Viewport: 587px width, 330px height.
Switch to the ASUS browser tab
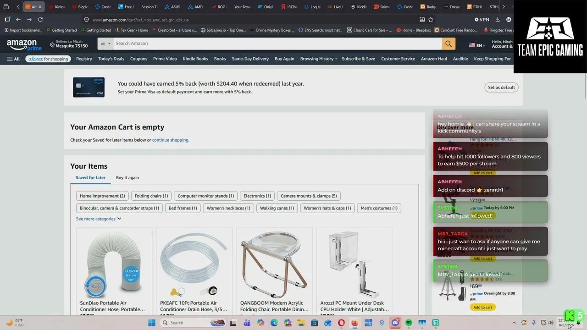point(172,7)
